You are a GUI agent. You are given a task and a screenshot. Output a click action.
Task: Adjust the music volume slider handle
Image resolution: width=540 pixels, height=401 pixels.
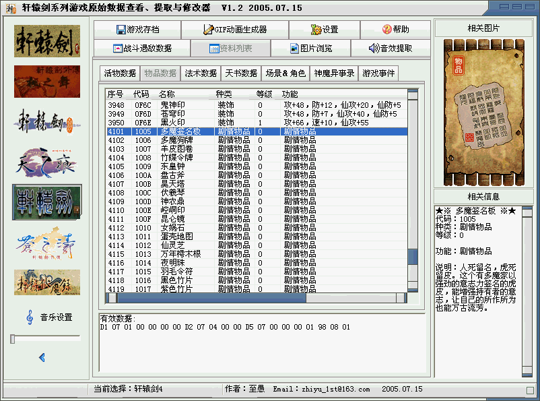tap(13, 339)
